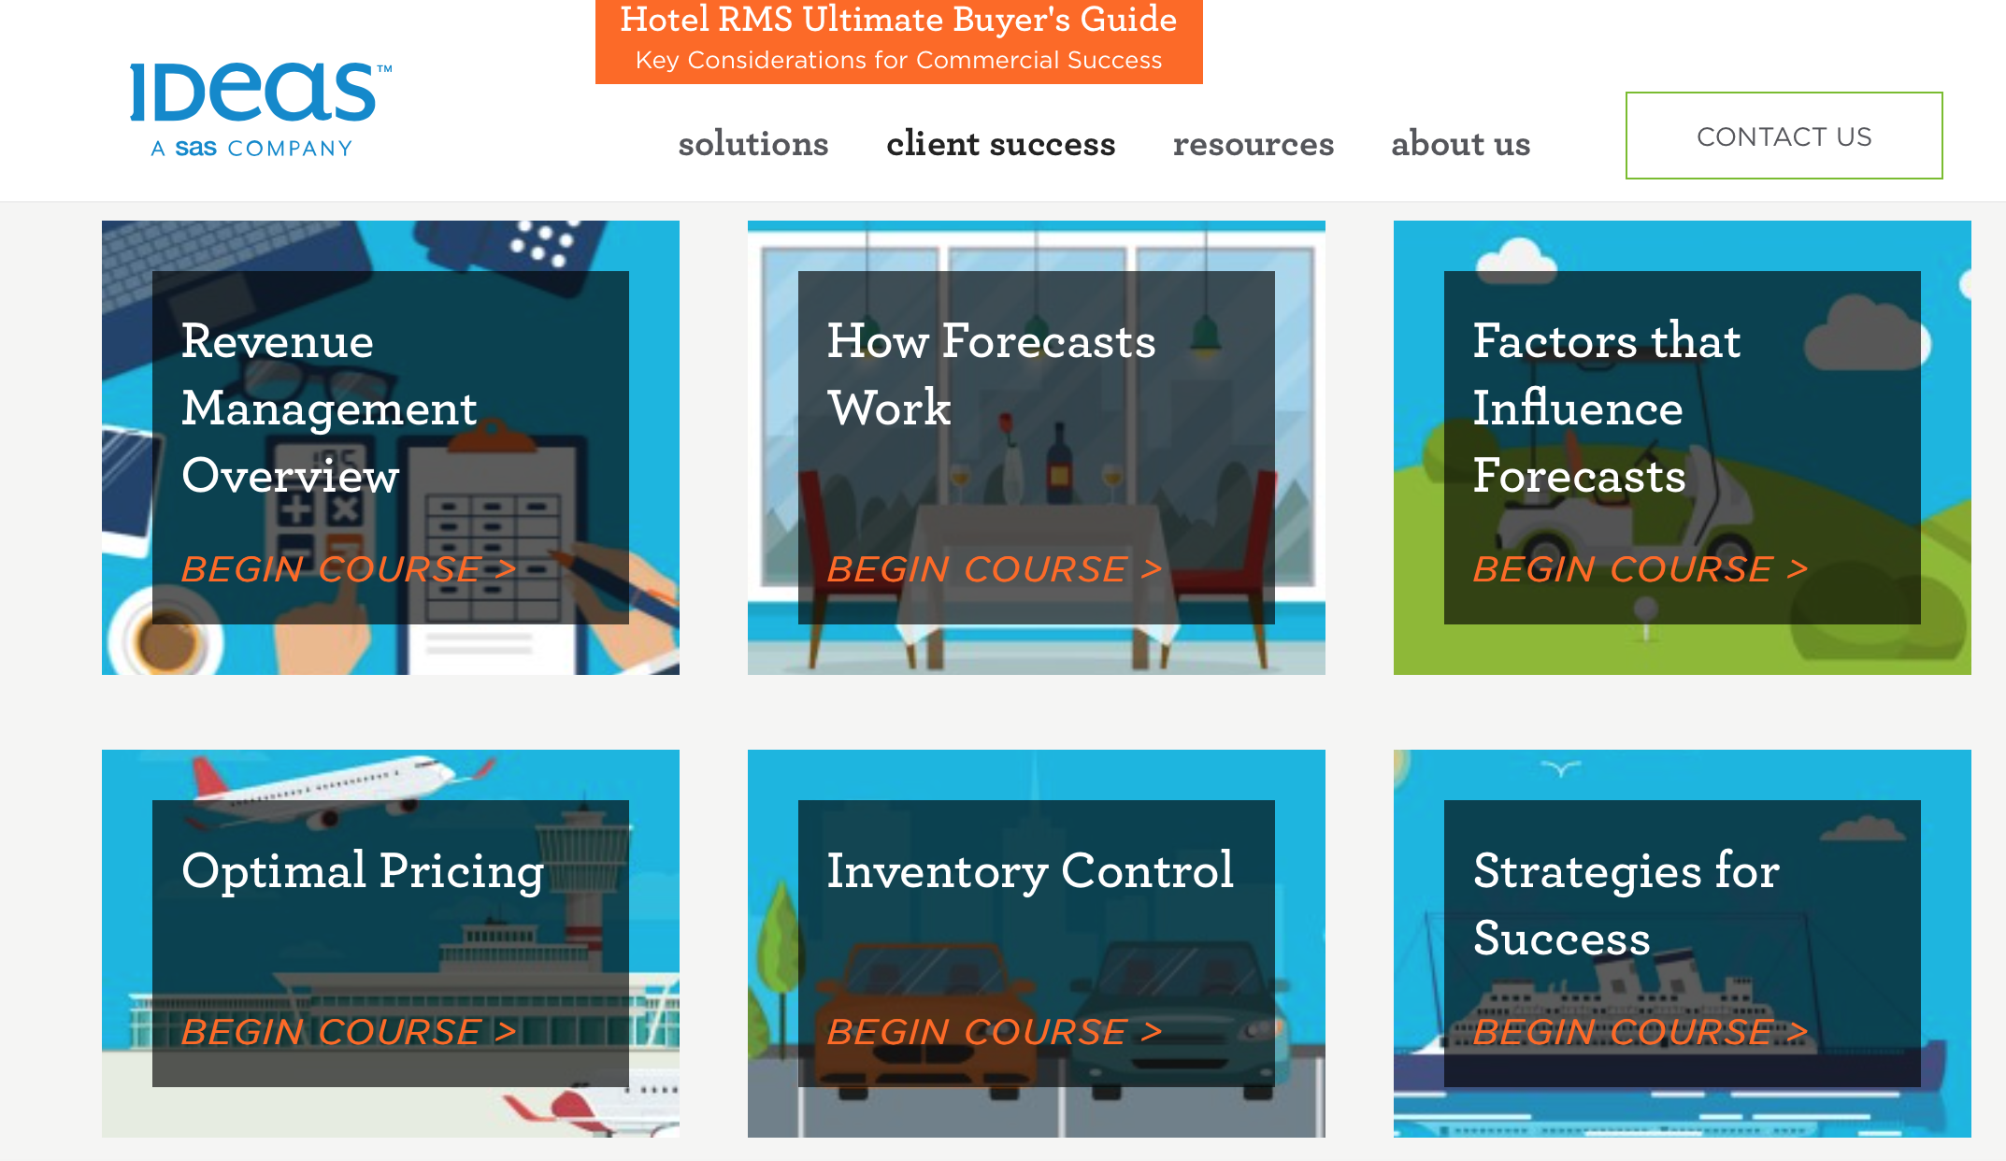Open the client success menu
The image size is (2006, 1161).
(x=1000, y=144)
